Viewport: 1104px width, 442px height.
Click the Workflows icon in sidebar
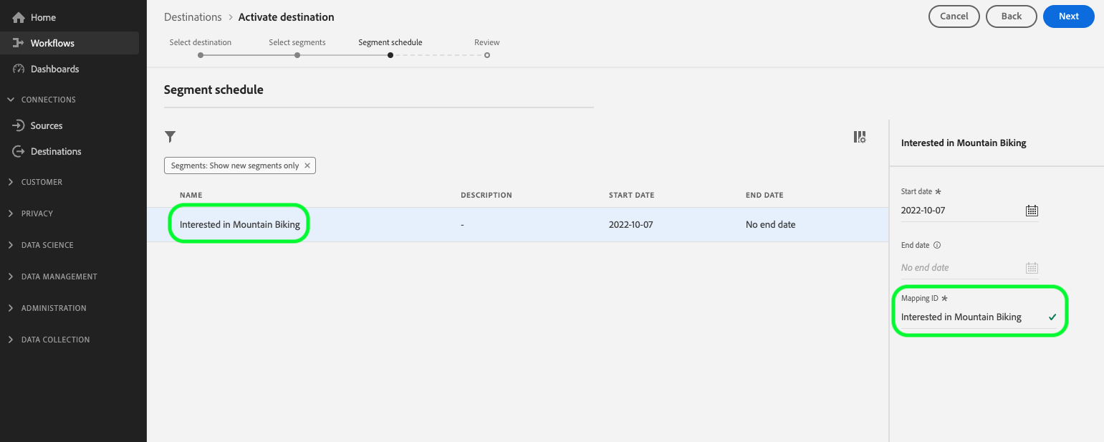19,43
